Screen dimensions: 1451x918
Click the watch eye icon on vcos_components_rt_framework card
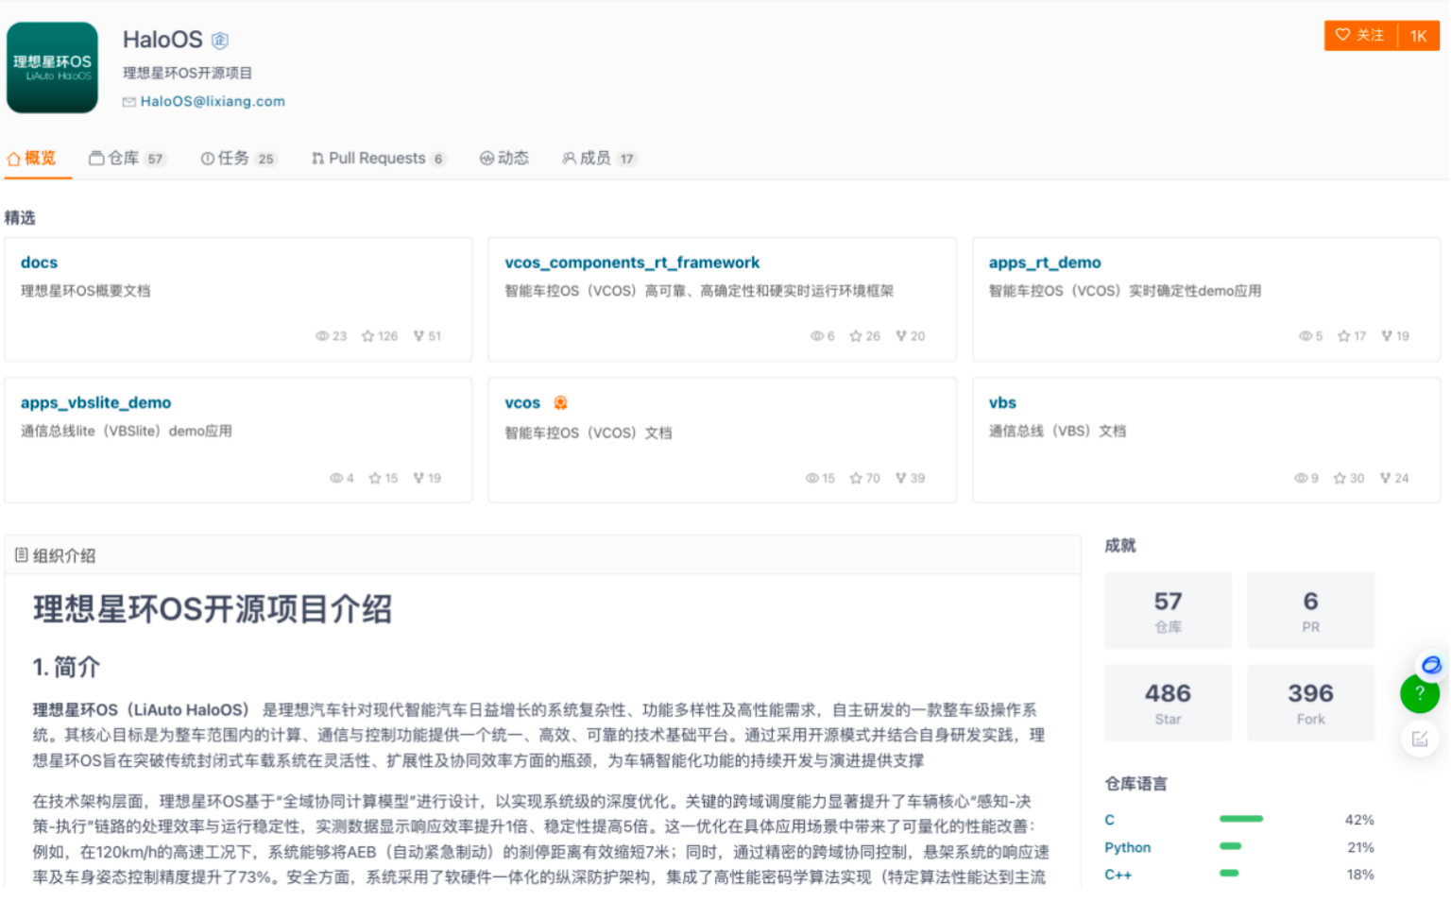pos(817,336)
